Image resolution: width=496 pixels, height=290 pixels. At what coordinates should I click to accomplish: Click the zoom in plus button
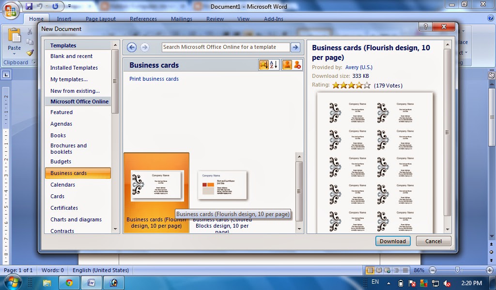490,271
